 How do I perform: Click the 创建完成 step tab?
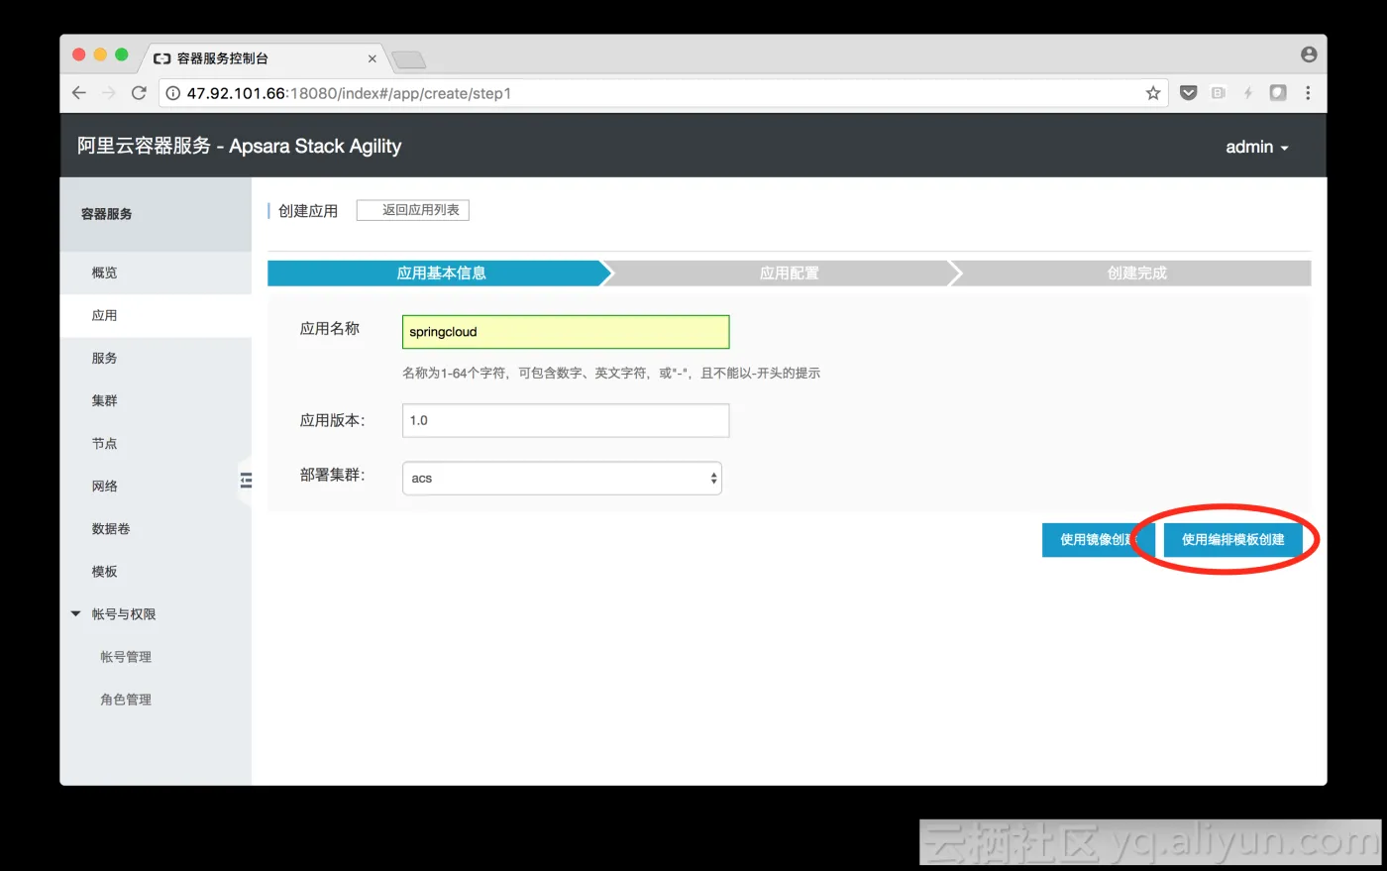point(1136,273)
